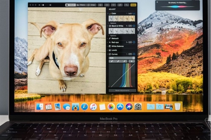Toggle the Color adjustment blue circle
This screenshot has height=140, width=211.
click(134, 13)
